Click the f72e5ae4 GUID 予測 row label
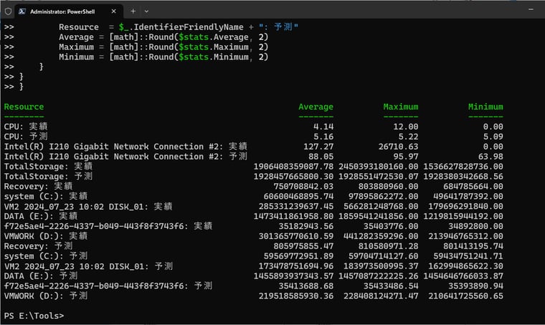 click(108, 286)
